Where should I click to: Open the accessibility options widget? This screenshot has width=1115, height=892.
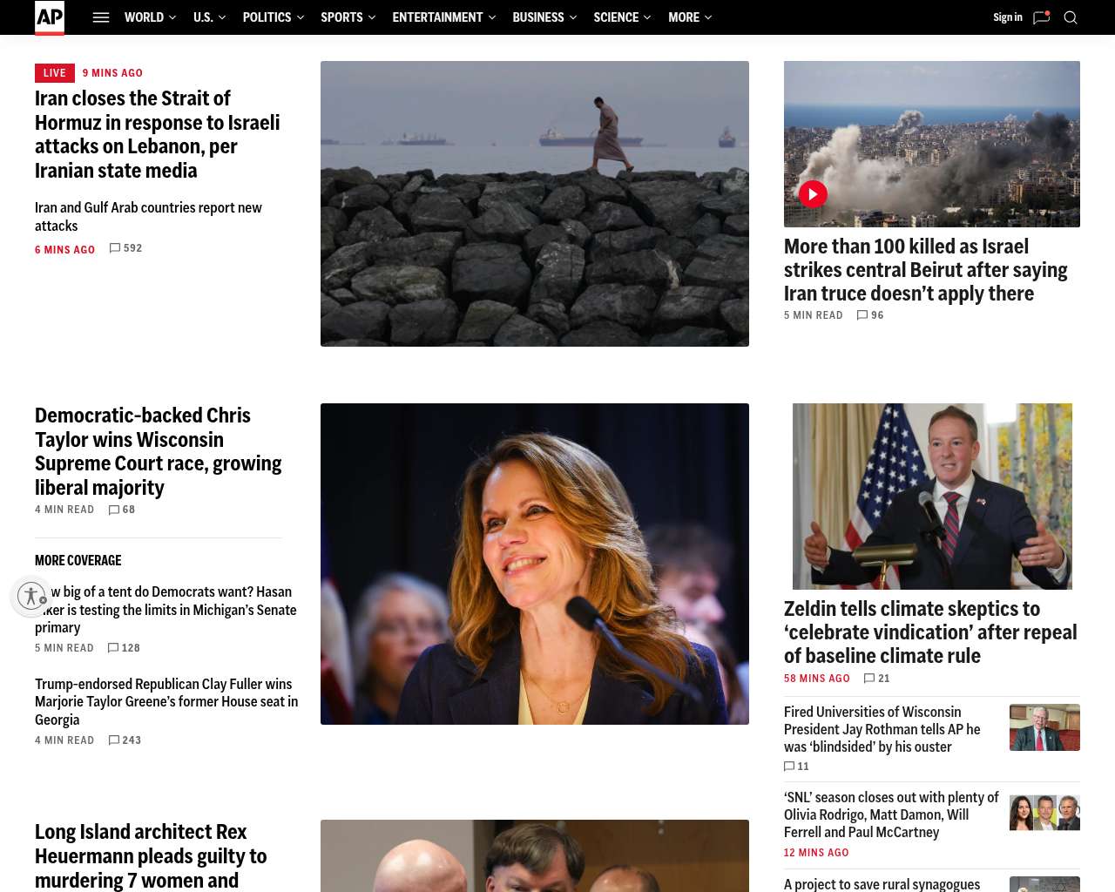tap(31, 596)
